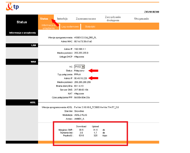Open the Utrzymanie tab
This screenshot has width=190, height=153.
coord(141,19)
